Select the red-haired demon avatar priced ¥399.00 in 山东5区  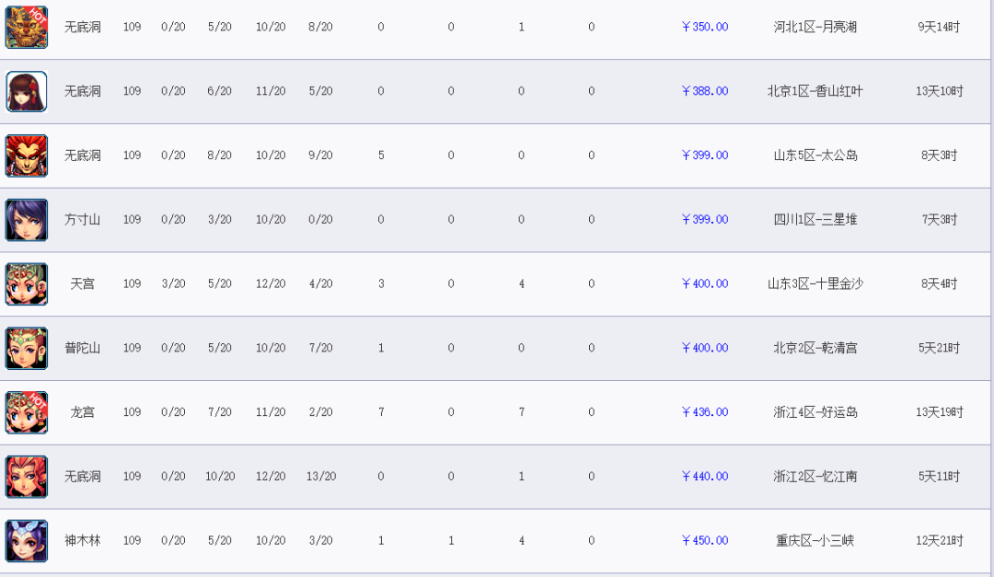point(27,156)
